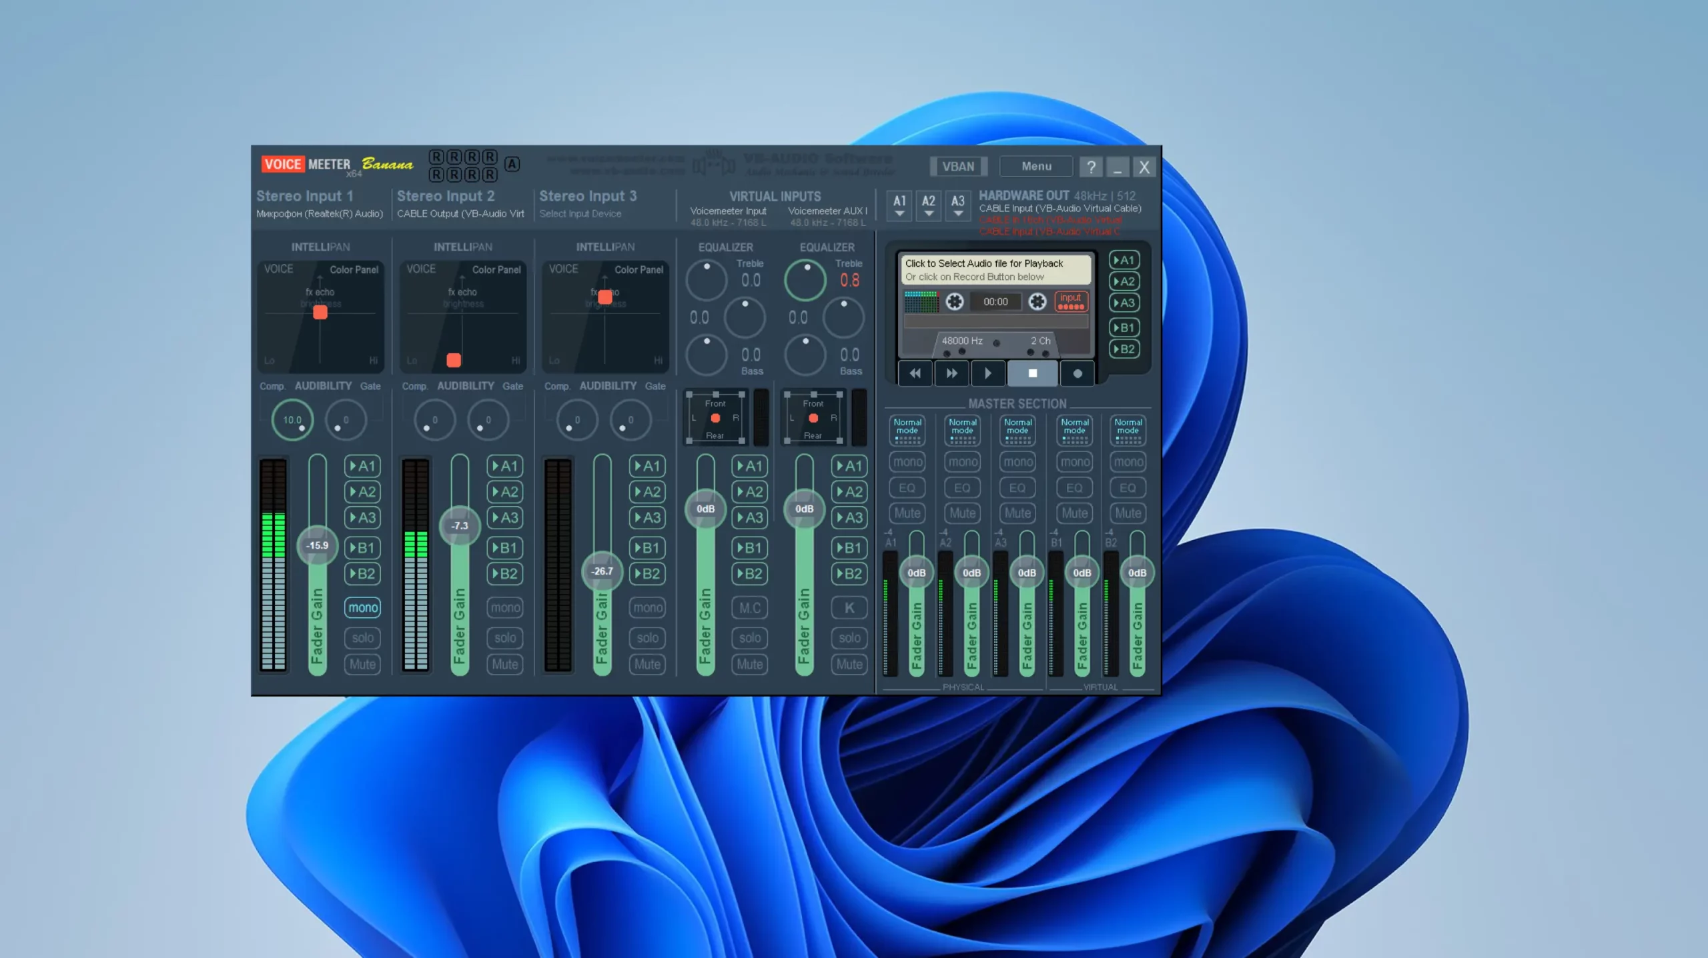The width and height of the screenshot is (1708, 958).
Task: Click the EQ button on A1 bus
Action: (x=907, y=488)
